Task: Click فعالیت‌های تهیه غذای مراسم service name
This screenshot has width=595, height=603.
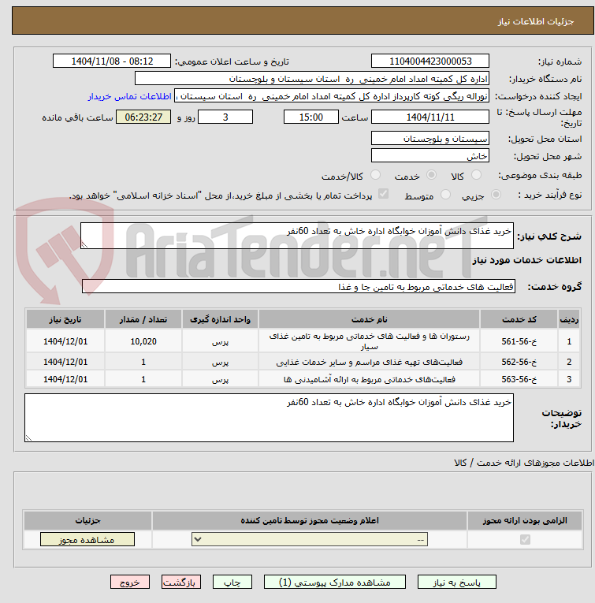Action: coord(370,362)
